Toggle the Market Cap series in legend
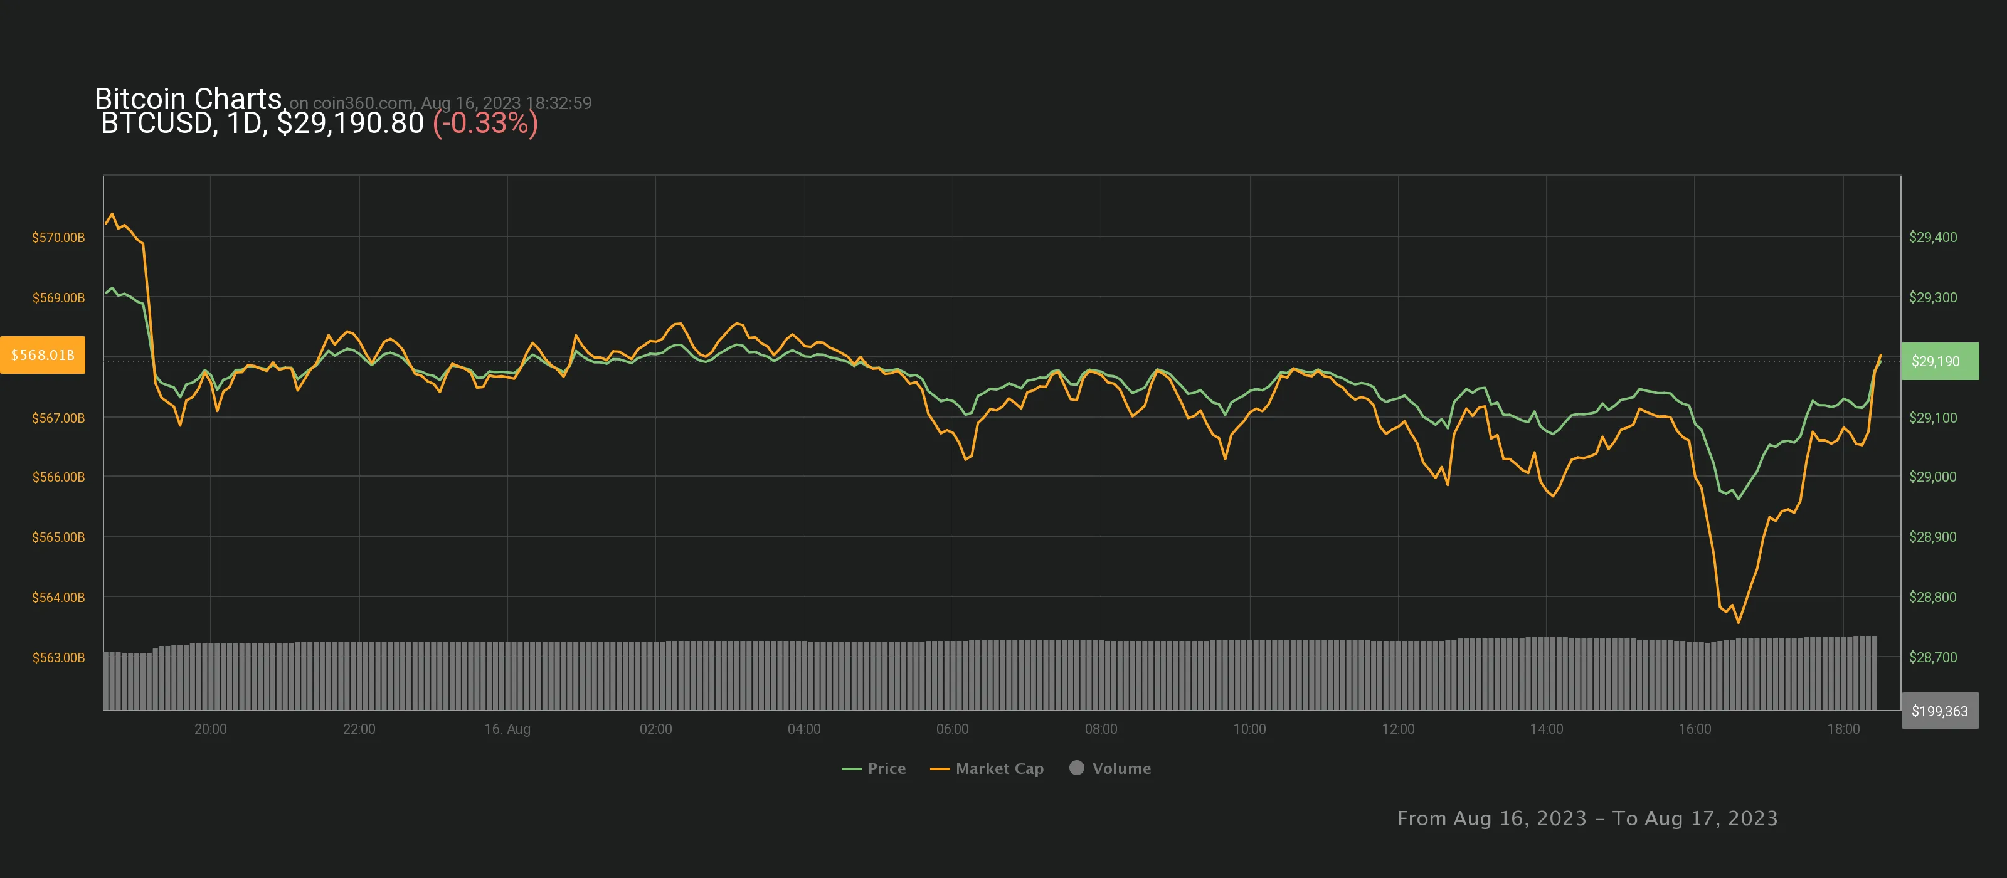 (987, 768)
